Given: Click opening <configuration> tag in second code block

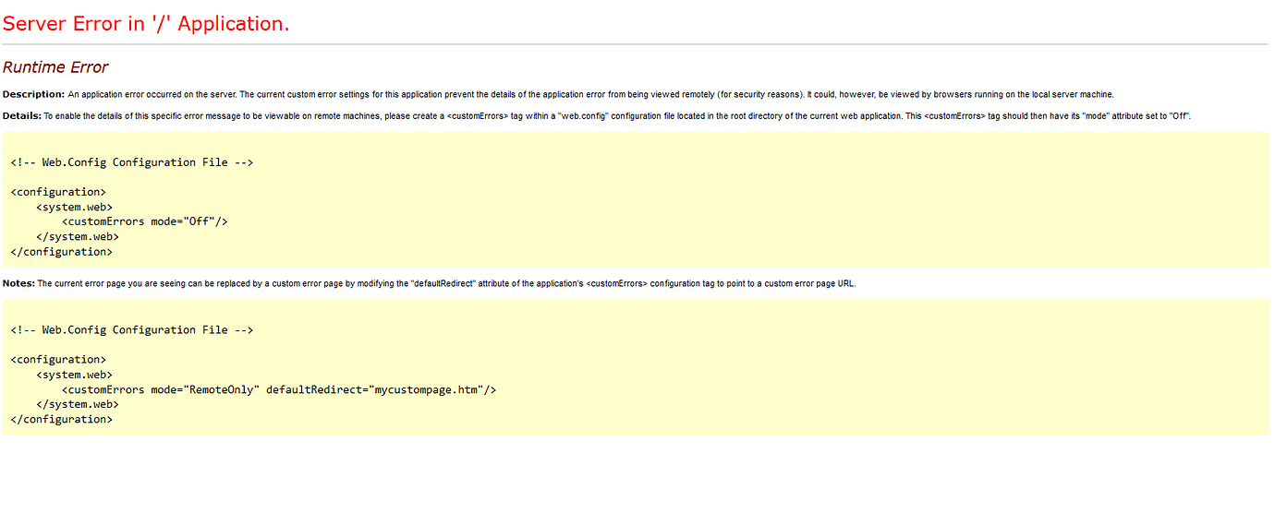Looking at the screenshot, I should pos(58,359).
